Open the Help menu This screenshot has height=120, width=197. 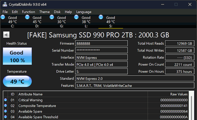click(x=68, y=12)
